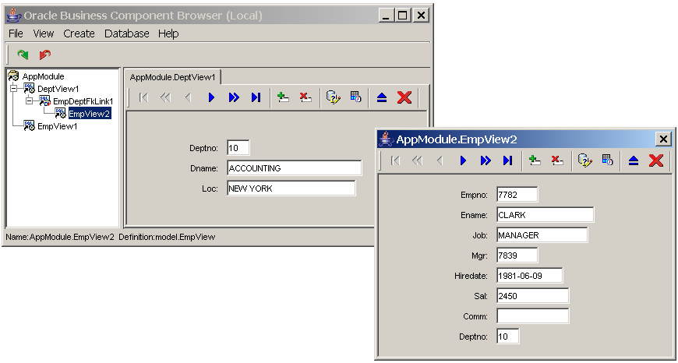The image size is (678, 363).
Task: Click the Hiredate field showing 1981-06-09
Action: [530, 275]
